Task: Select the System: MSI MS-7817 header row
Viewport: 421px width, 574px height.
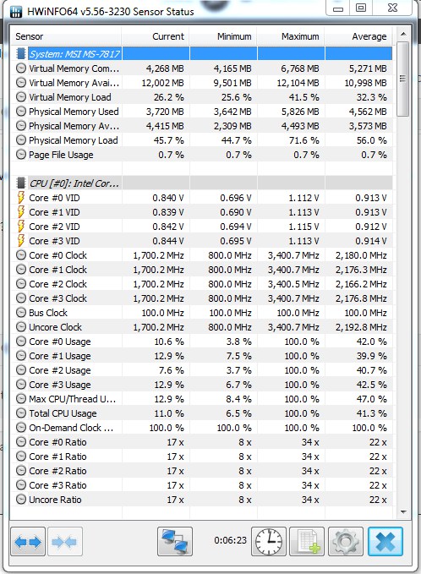Action: (202, 54)
